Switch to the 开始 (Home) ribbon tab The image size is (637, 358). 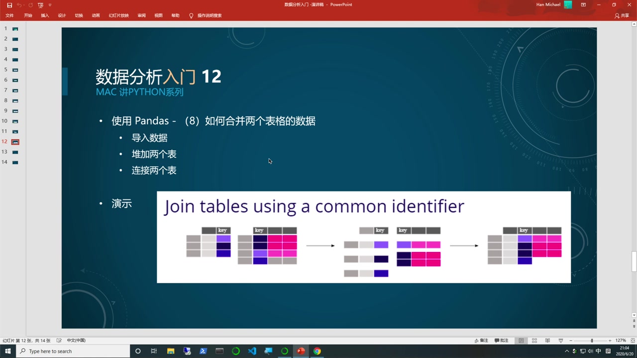(28, 15)
